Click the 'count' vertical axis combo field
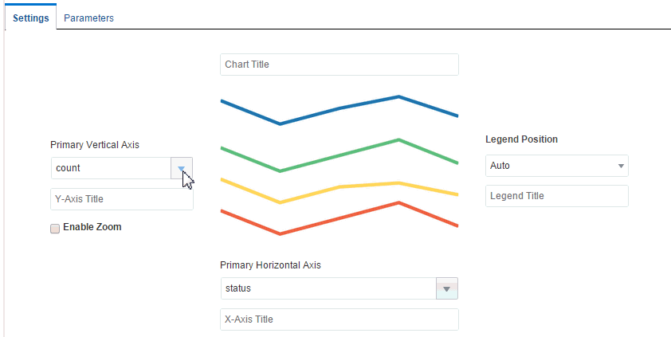671x337 pixels. (x=111, y=168)
